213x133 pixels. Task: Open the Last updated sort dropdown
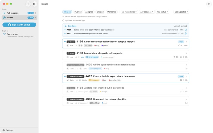click(x=181, y=12)
